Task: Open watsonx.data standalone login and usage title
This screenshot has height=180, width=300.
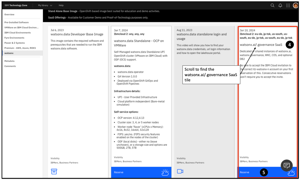Action: [202, 36]
